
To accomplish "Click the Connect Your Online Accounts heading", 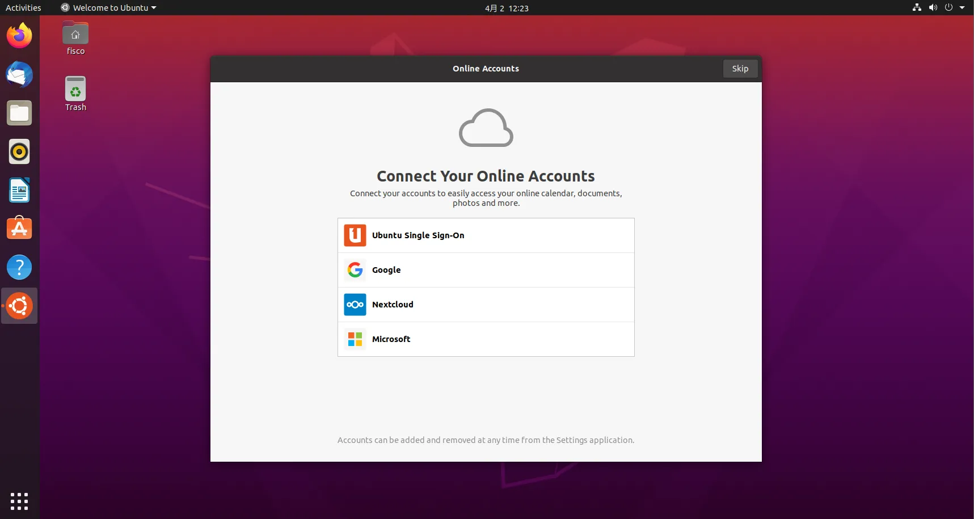I will tap(486, 176).
